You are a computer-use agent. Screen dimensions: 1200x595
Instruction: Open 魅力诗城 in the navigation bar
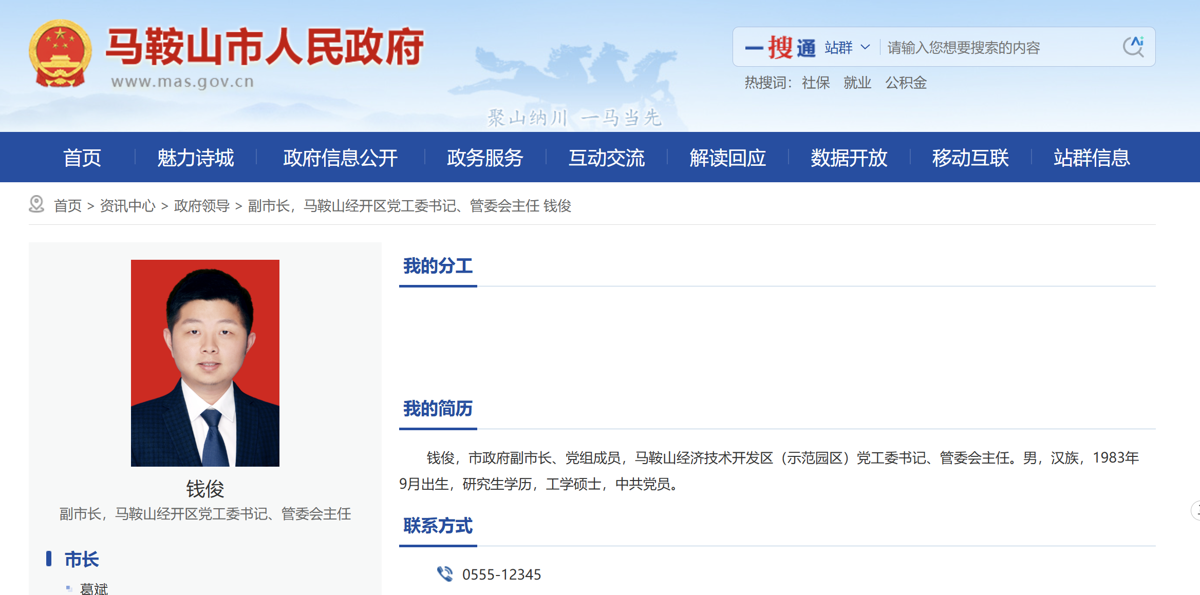pos(195,158)
